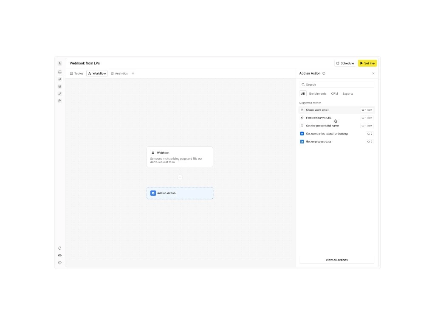This screenshot has width=435, height=326.
Task: Click the Schedule button
Action: tap(345, 63)
